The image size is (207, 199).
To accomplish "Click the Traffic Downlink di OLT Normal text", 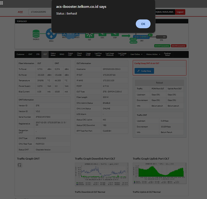I will (x=90, y=192).
